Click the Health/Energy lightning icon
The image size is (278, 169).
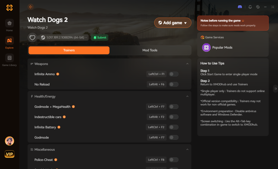32,96
